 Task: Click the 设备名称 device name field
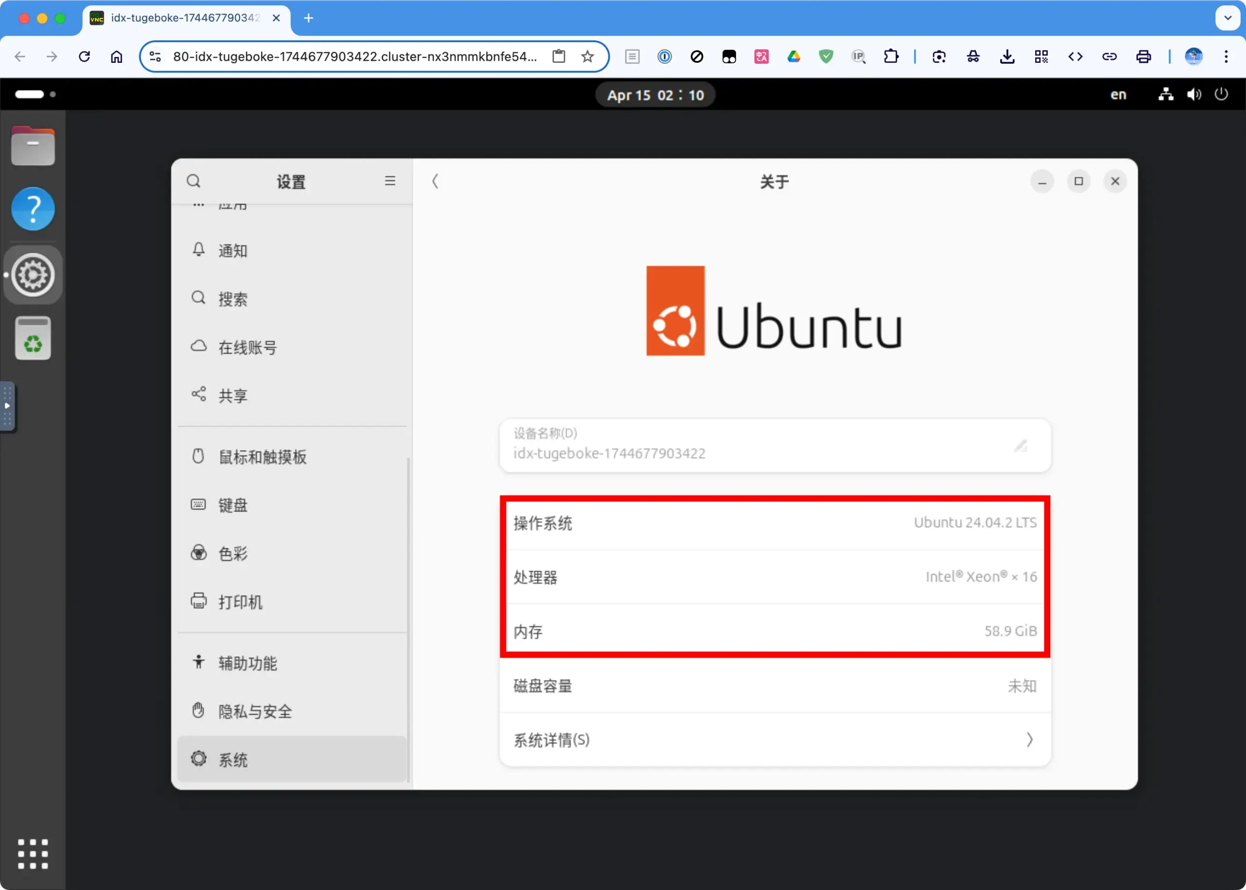pyautogui.click(x=775, y=445)
